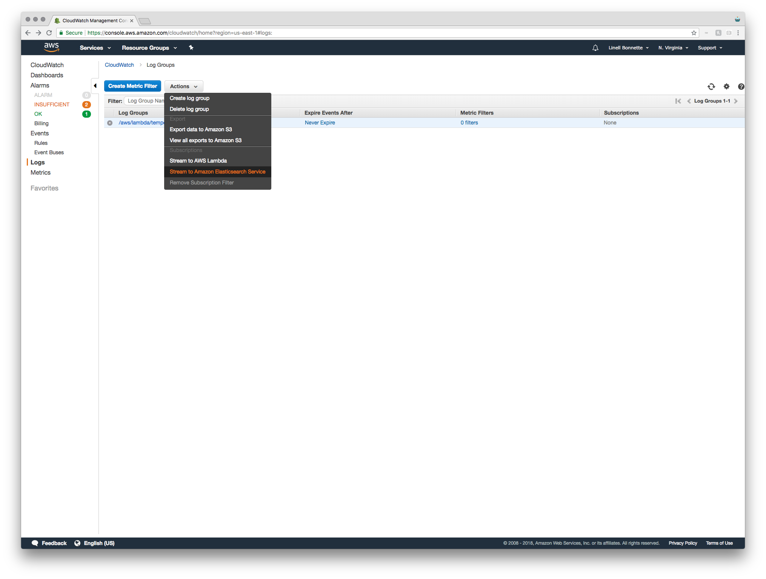Open Metrics in the sidebar
Viewport: 766px width, 579px height.
tap(41, 172)
